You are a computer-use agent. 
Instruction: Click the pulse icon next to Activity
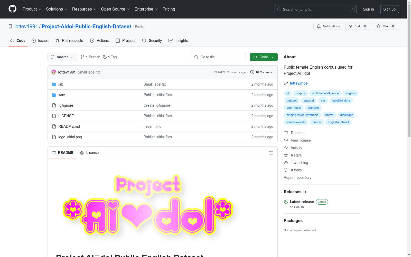pyautogui.click(x=286, y=148)
